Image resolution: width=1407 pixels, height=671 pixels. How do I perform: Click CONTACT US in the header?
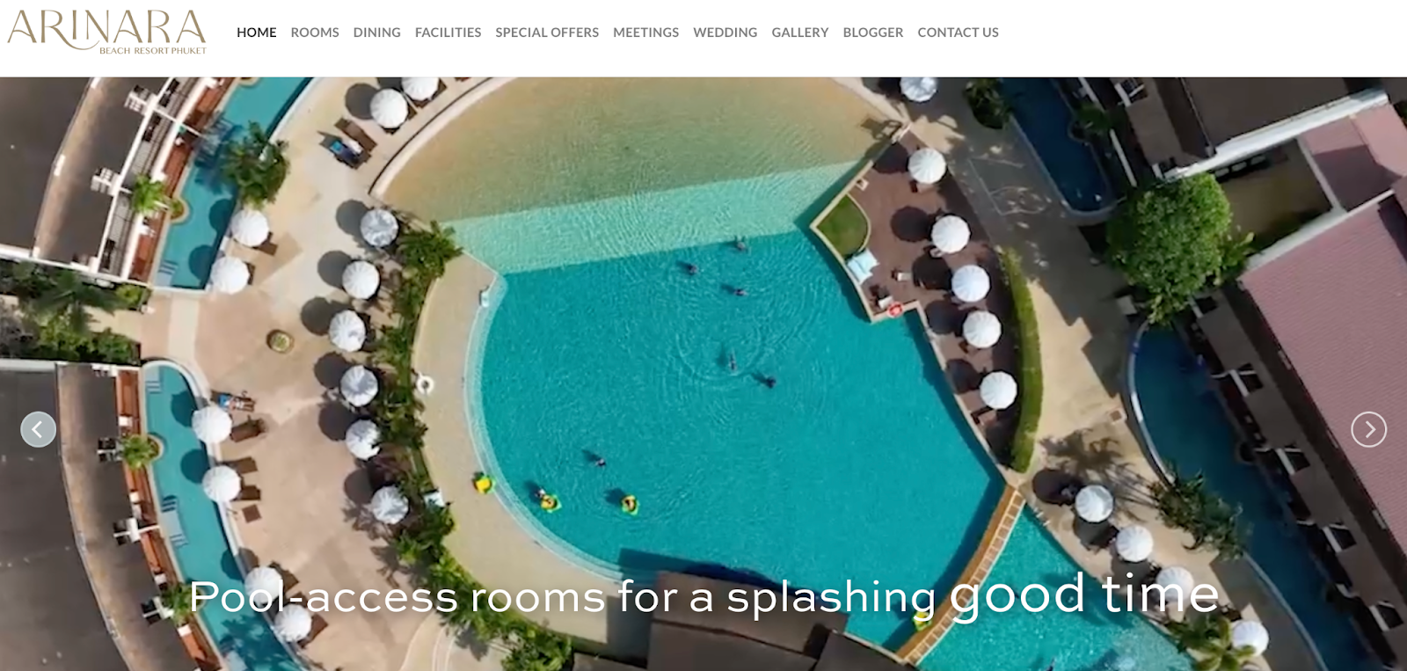(959, 33)
